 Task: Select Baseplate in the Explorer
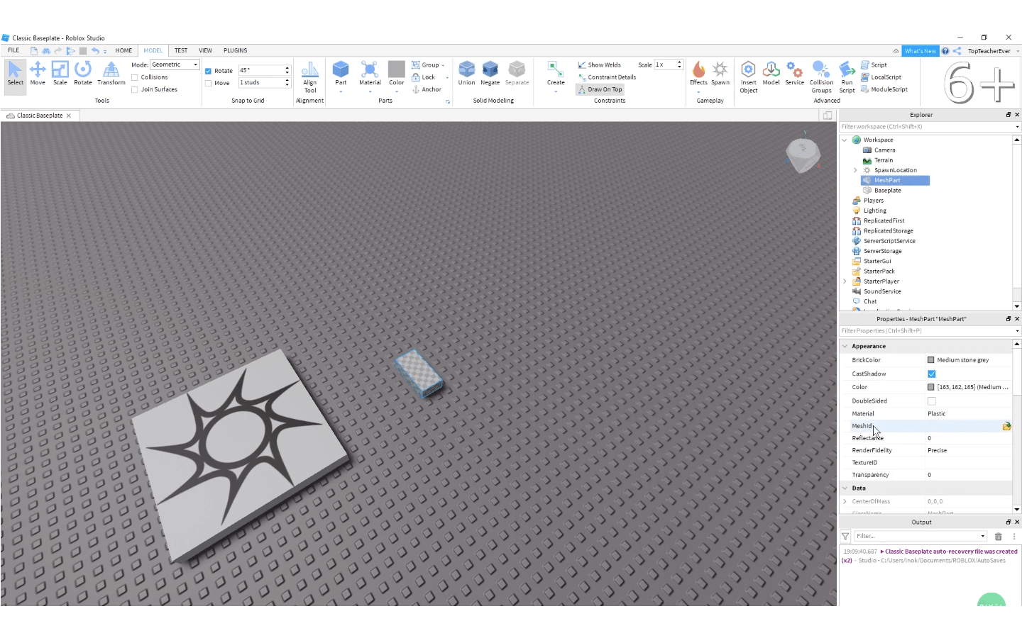coord(887,191)
